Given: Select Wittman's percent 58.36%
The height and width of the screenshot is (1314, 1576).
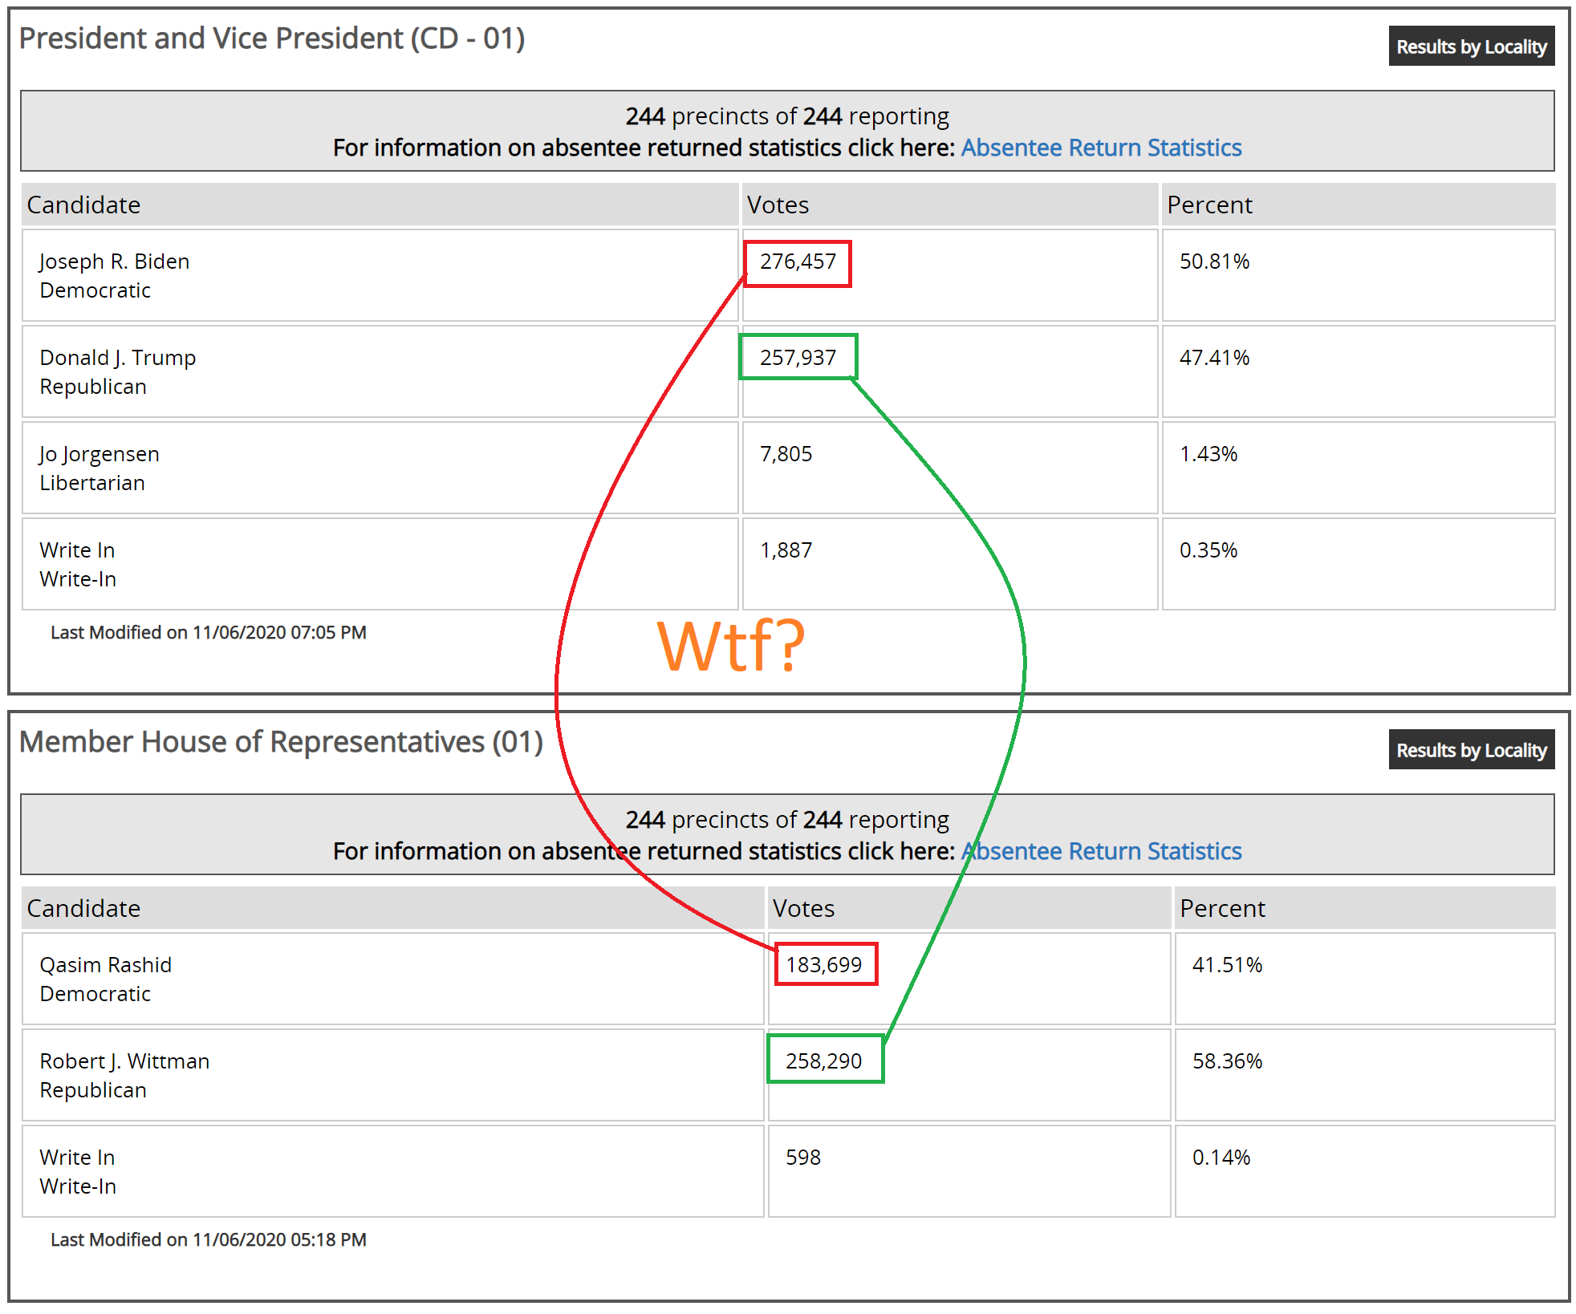Looking at the screenshot, I should pyautogui.click(x=1227, y=1061).
